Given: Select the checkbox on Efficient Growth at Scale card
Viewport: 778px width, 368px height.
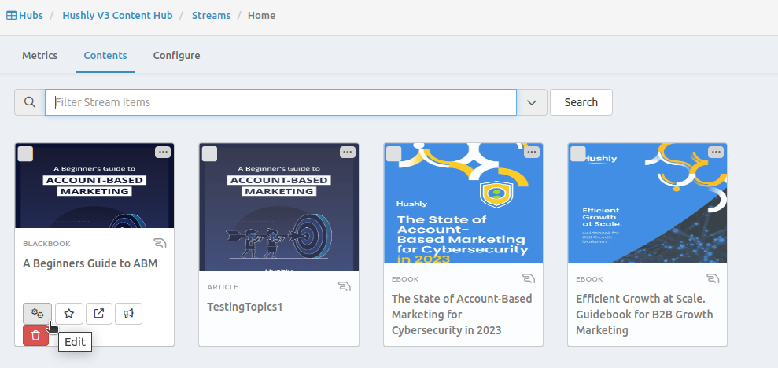Looking at the screenshot, I should tap(577, 154).
